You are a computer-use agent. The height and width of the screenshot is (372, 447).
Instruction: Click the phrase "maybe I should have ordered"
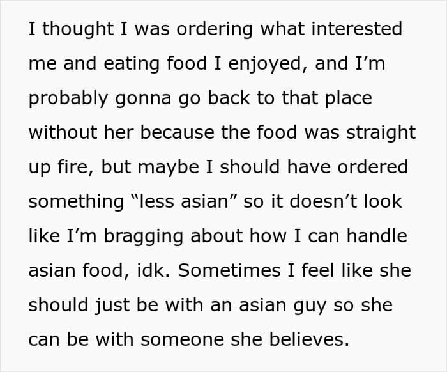click(x=278, y=167)
